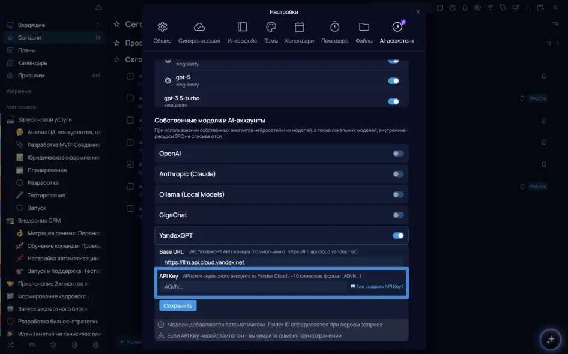Click the notification bell in top toolbar
Viewport: 568px width, 354px height.
464,7
